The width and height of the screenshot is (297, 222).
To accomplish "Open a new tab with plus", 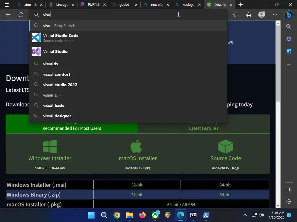I will [240, 5].
